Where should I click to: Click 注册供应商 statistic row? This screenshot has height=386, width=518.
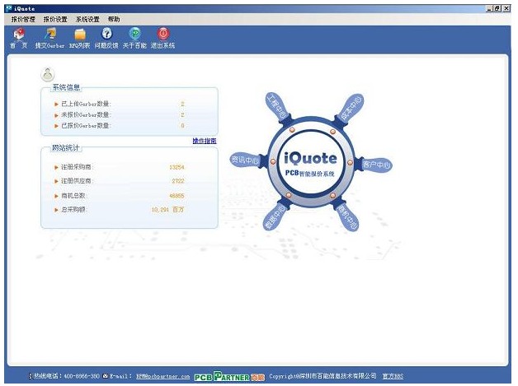click(120, 181)
